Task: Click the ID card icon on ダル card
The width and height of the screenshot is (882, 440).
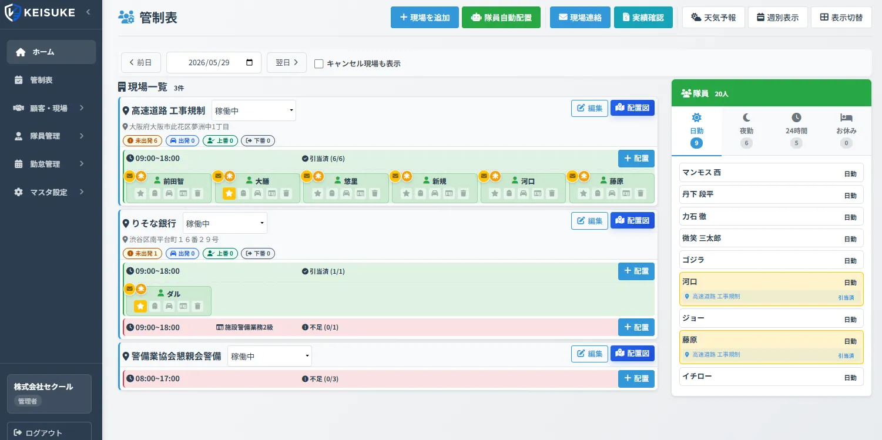Action: click(x=183, y=306)
